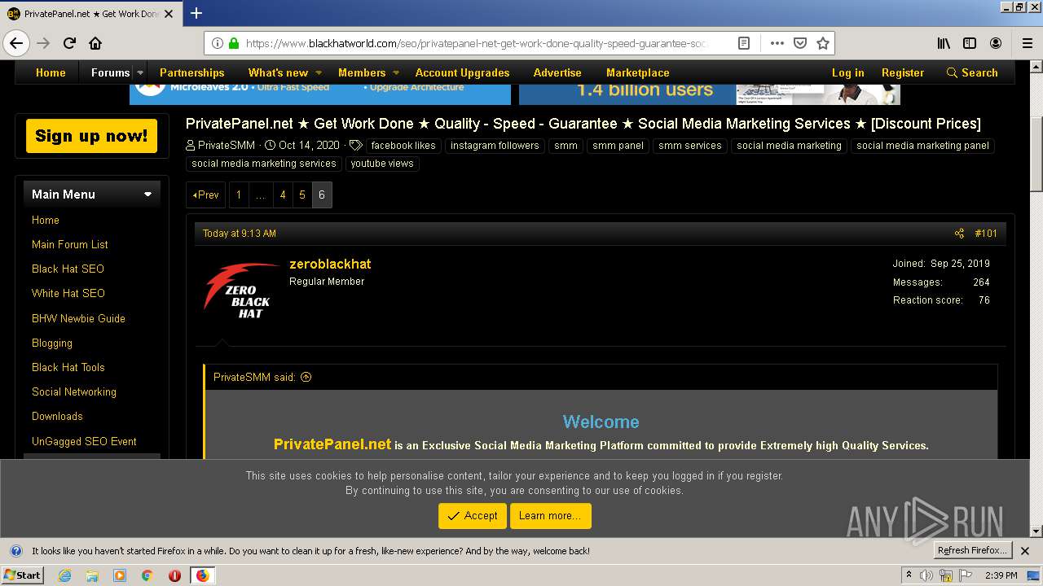The width and height of the screenshot is (1043, 586).
Task: Click Log in in the nav bar
Action: click(x=847, y=72)
